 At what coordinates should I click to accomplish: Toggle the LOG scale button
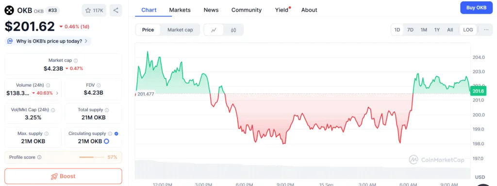468,30
